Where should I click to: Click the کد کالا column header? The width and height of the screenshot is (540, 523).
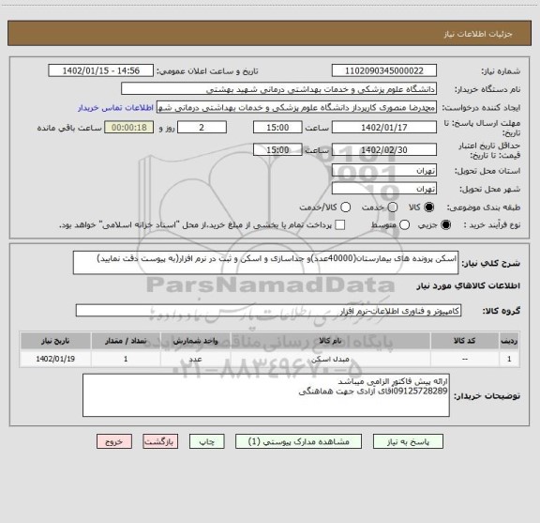(465, 341)
